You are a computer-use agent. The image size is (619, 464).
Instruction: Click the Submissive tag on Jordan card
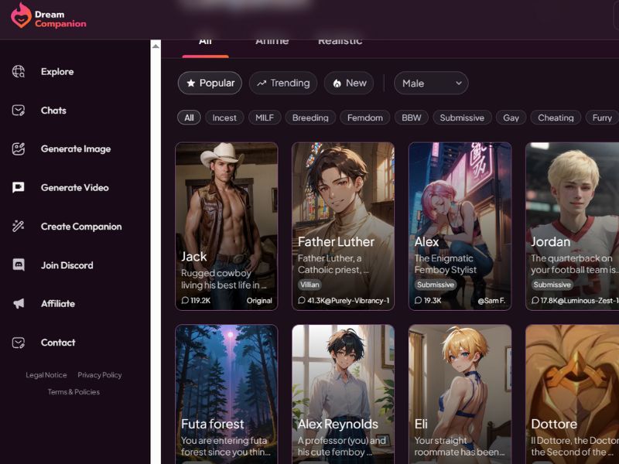[x=552, y=285]
